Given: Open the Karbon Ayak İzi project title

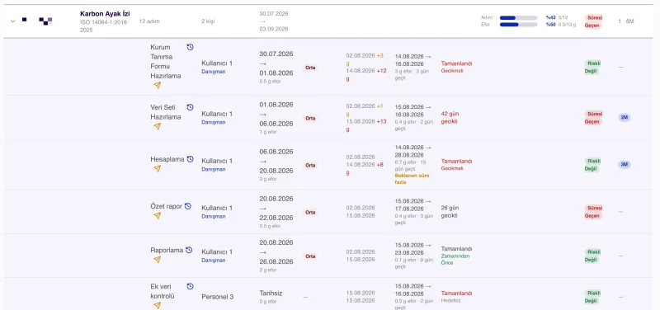Looking at the screenshot, I should pyautogui.click(x=105, y=14).
